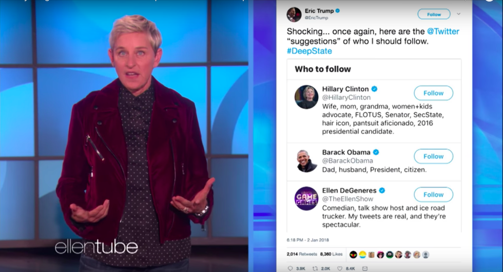Expand the tweet options chevron

(x=458, y=14)
